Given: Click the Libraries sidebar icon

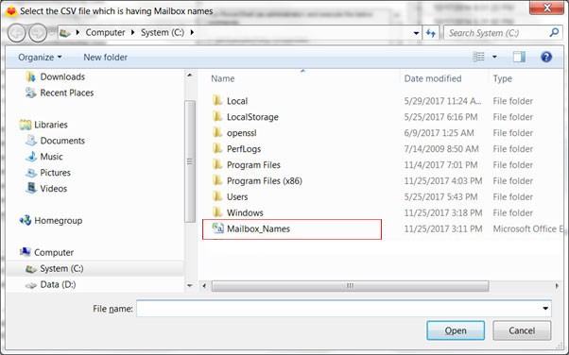Looking at the screenshot, I should [x=26, y=125].
